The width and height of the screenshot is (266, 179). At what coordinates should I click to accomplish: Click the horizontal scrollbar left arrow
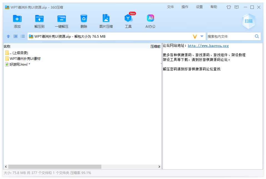tap(6, 167)
